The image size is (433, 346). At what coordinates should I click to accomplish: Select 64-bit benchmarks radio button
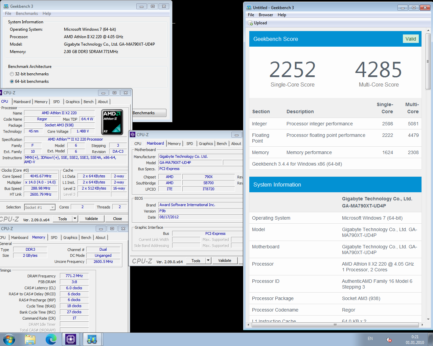point(12,81)
